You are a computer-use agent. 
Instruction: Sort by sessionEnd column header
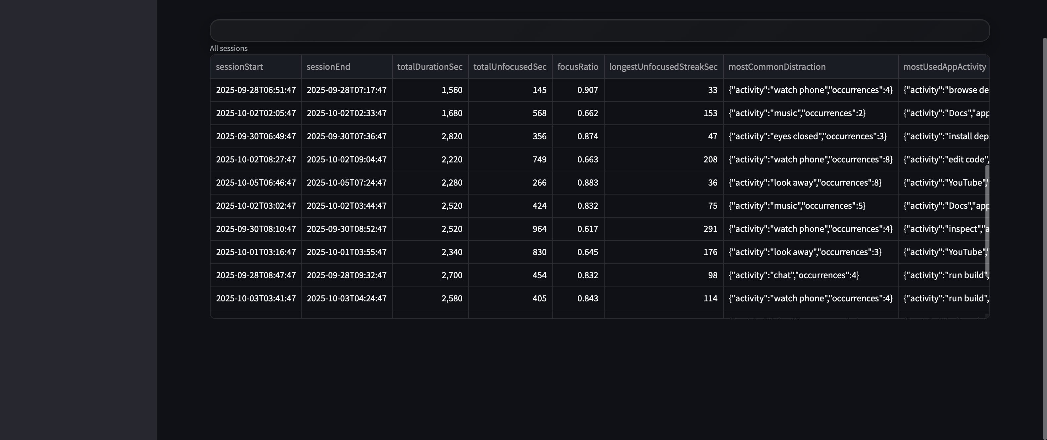pos(328,67)
